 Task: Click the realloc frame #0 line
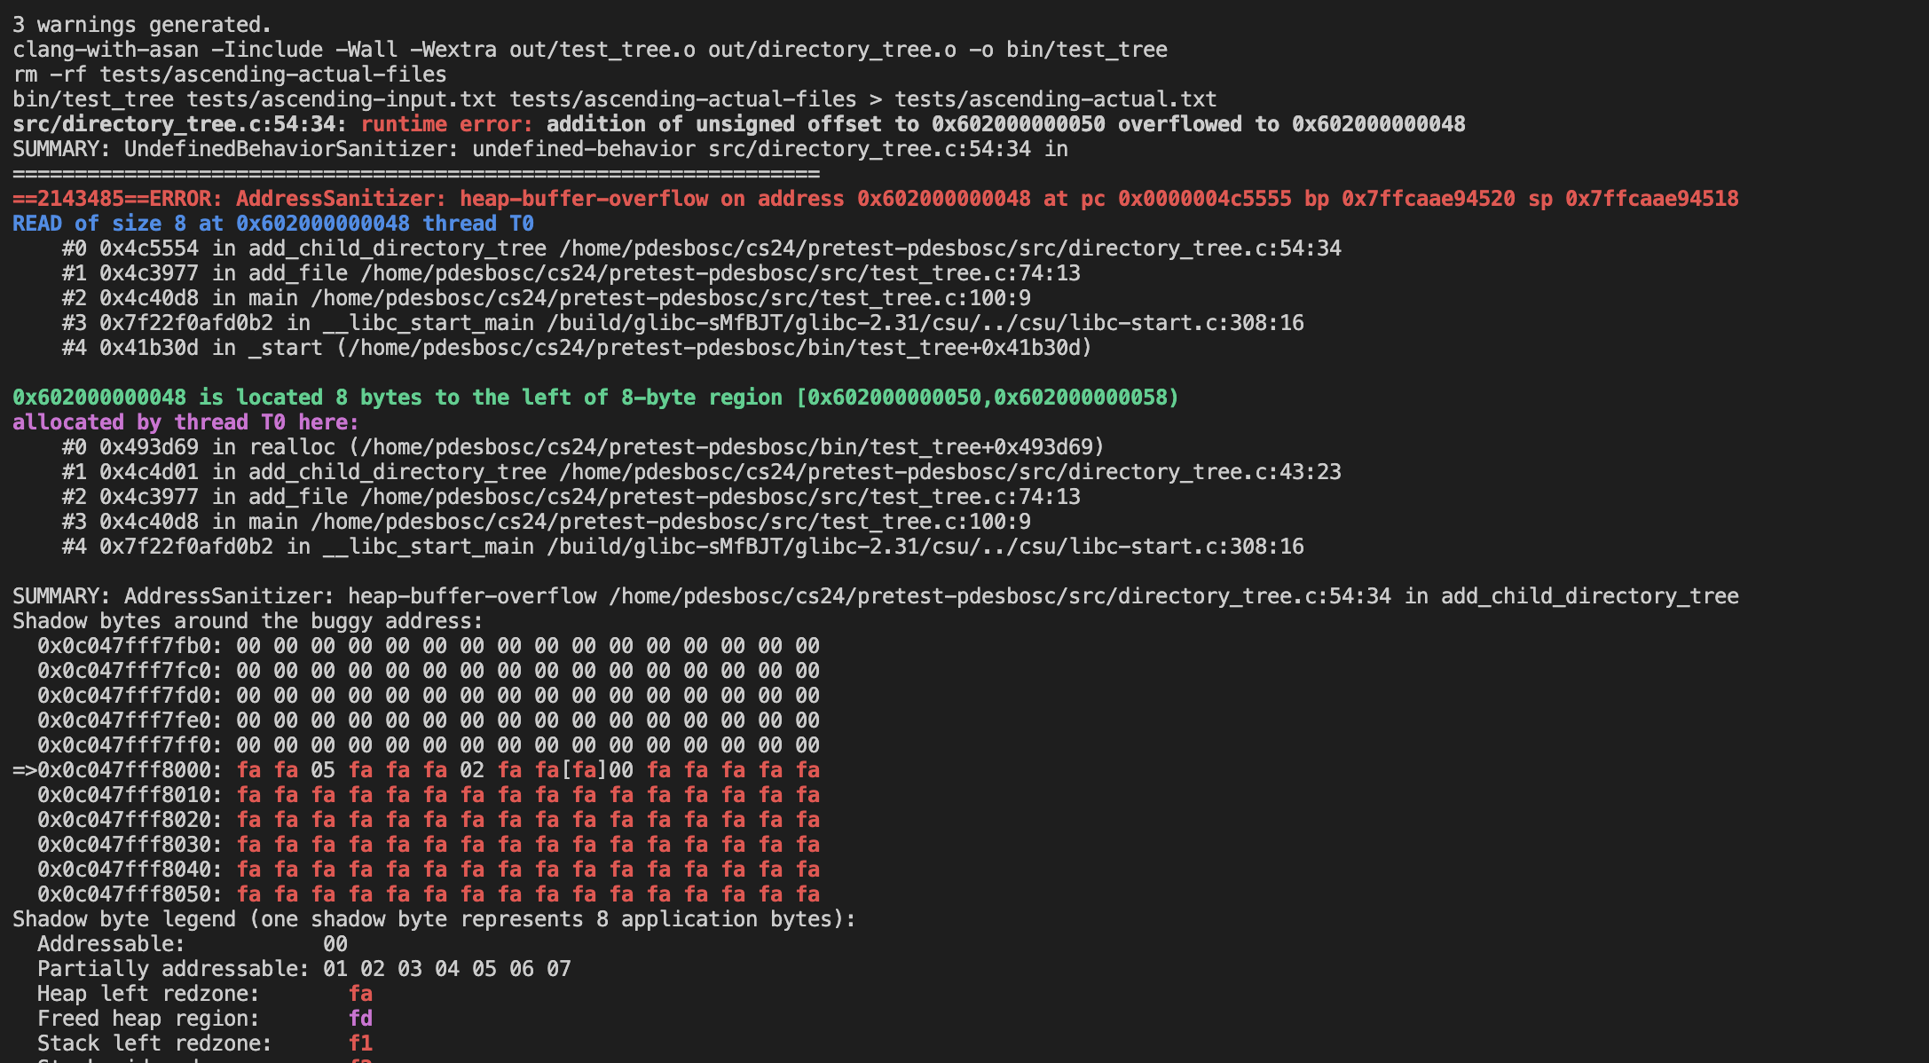pos(583,447)
